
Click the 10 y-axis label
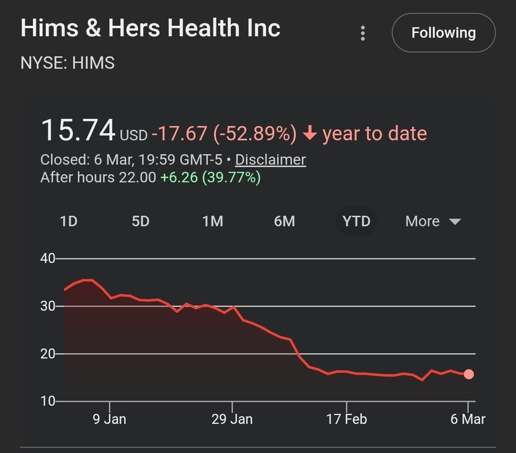(x=48, y=401)
